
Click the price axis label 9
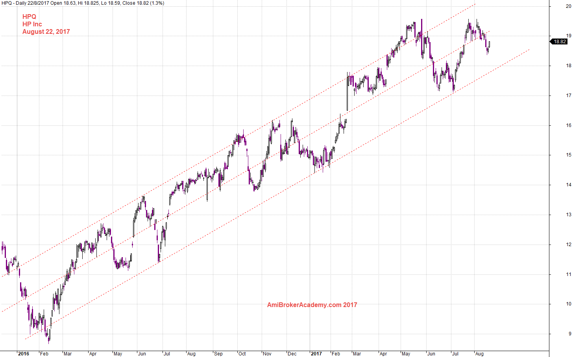click(570, 334)
